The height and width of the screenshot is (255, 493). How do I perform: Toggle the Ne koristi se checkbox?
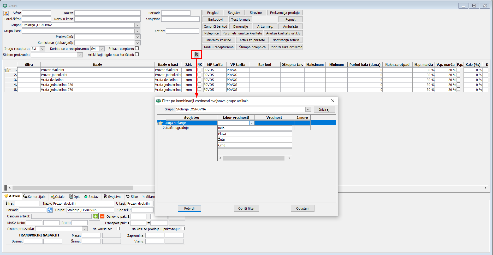118,229
